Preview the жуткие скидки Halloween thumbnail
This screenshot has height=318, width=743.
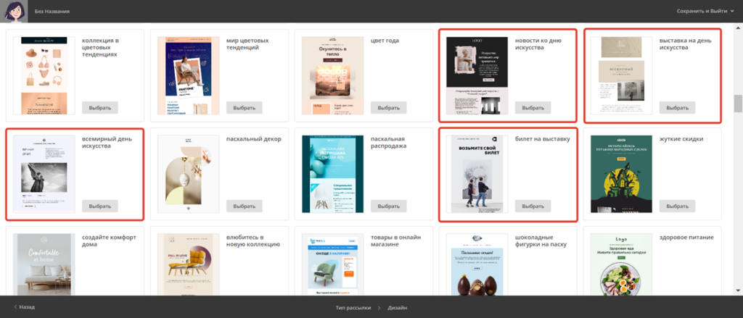pos(621,174)
